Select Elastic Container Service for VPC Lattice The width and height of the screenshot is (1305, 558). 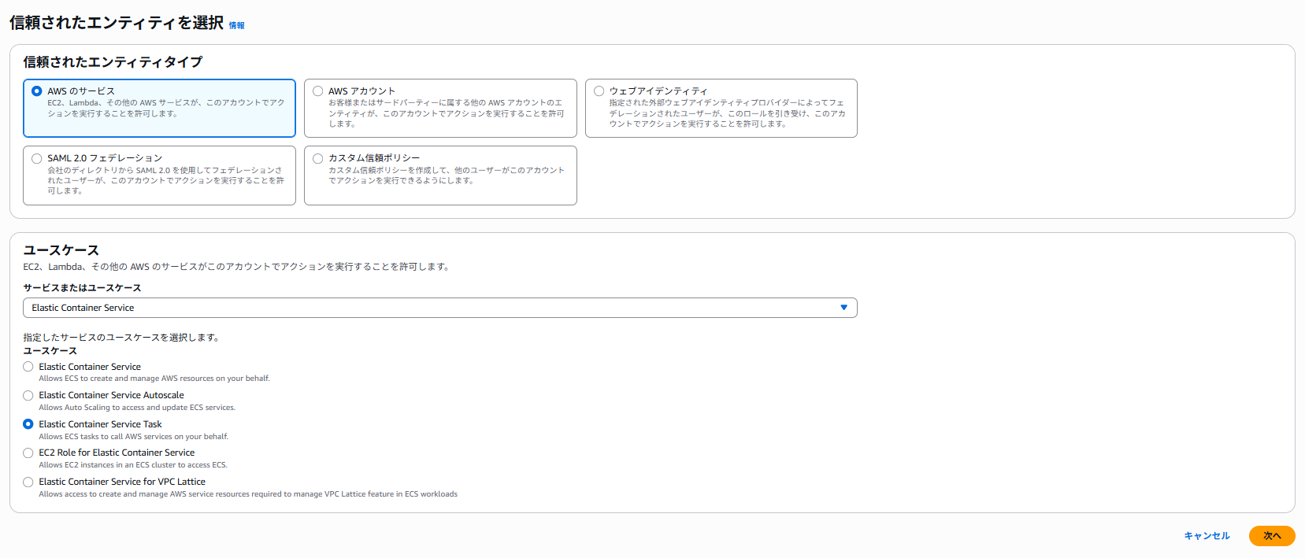pos(28,482)
